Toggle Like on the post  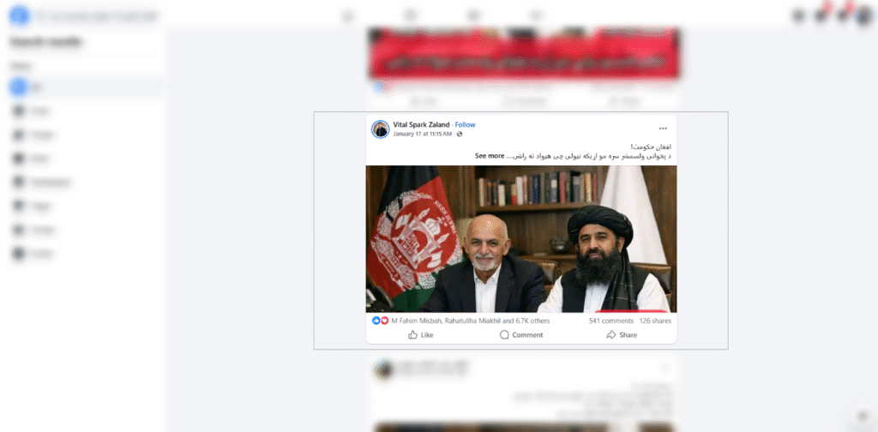420,334
